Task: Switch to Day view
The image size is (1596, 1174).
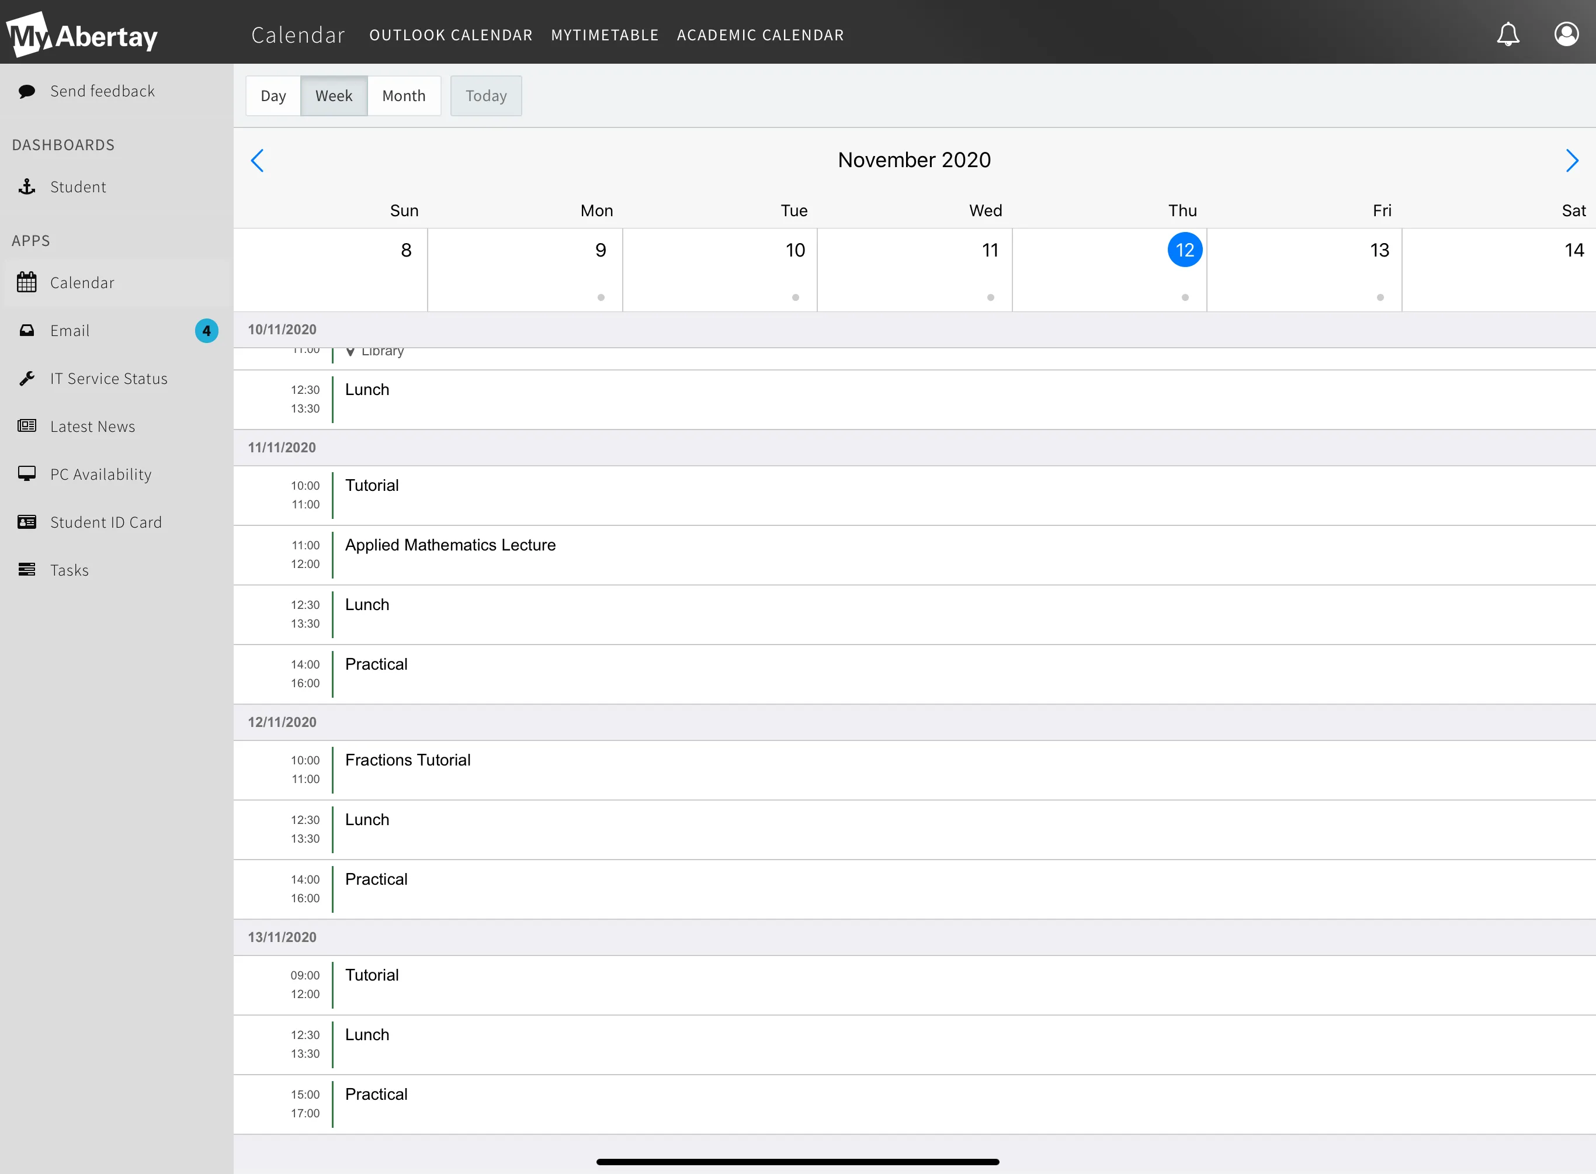Action: point(273,96)
